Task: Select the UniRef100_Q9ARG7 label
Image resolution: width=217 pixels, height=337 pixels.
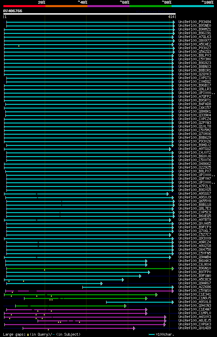Action: [195, 283]
